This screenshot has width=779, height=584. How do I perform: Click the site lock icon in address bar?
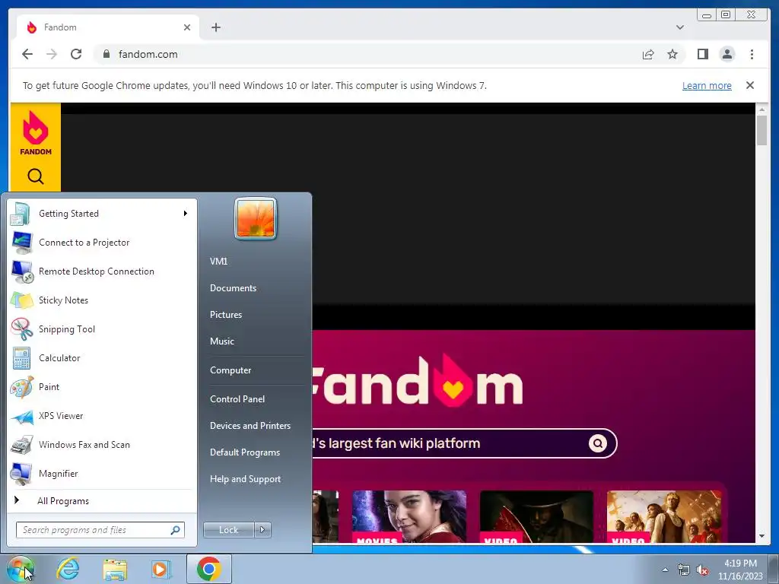tap(106, 54)
